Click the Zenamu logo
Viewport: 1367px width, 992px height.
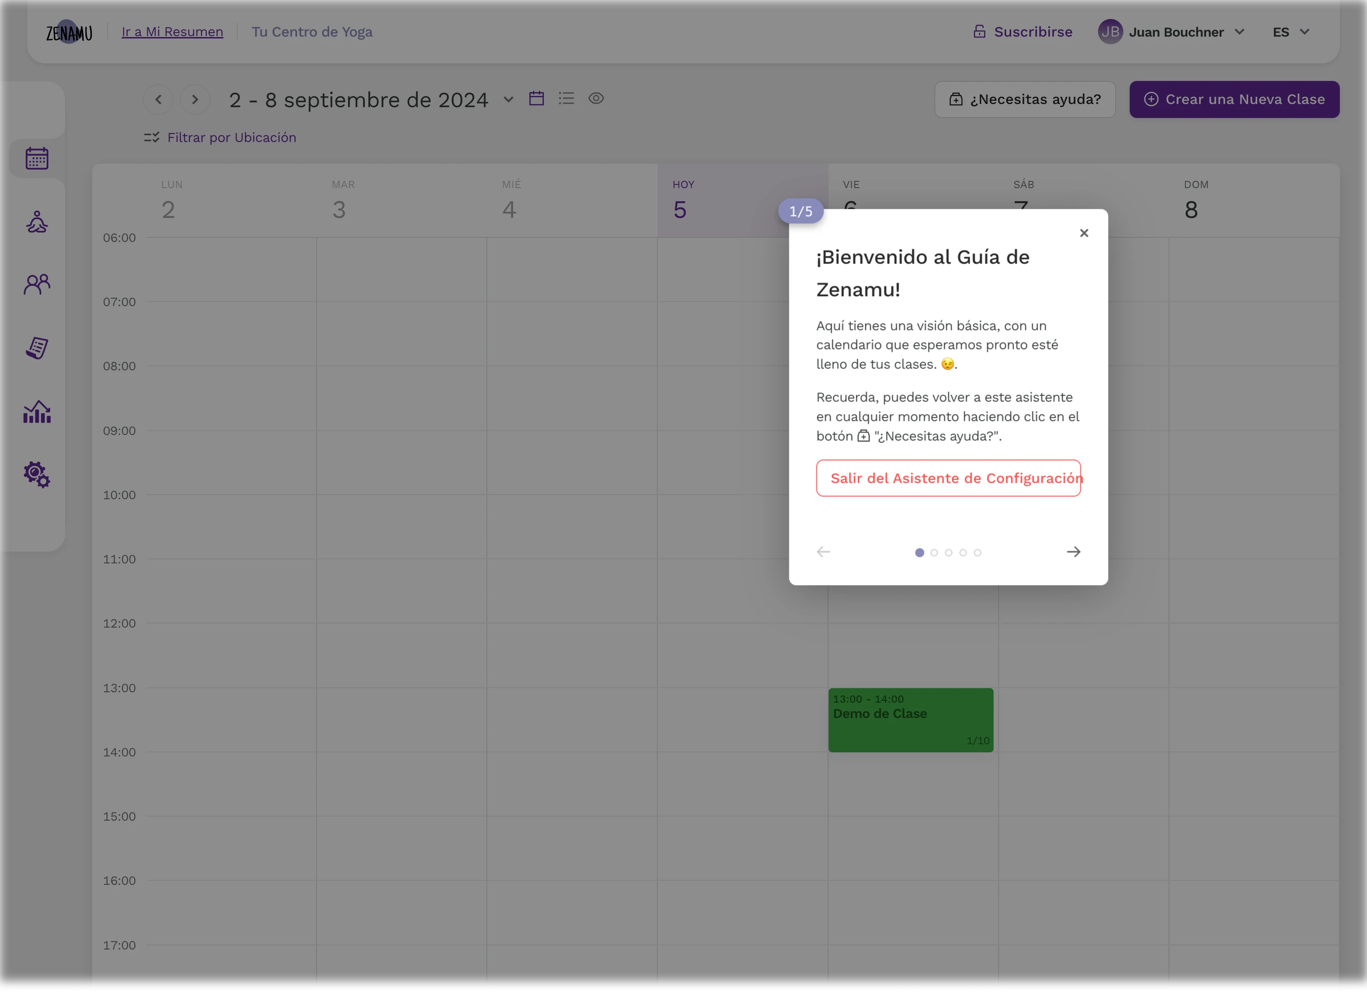69,32
